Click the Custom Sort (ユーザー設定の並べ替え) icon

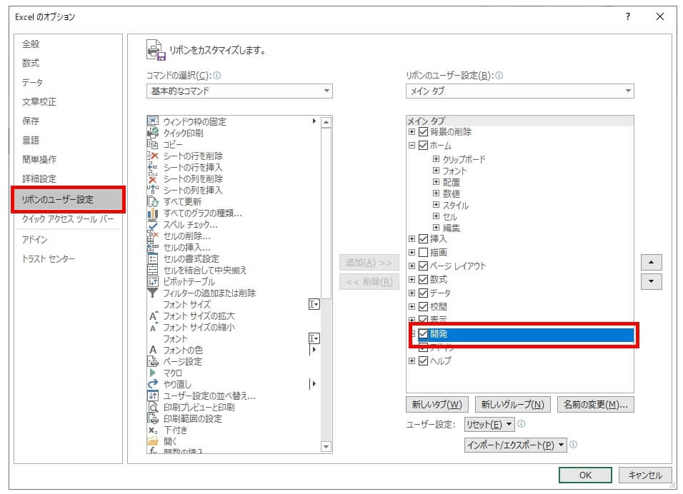coord(152,395)
